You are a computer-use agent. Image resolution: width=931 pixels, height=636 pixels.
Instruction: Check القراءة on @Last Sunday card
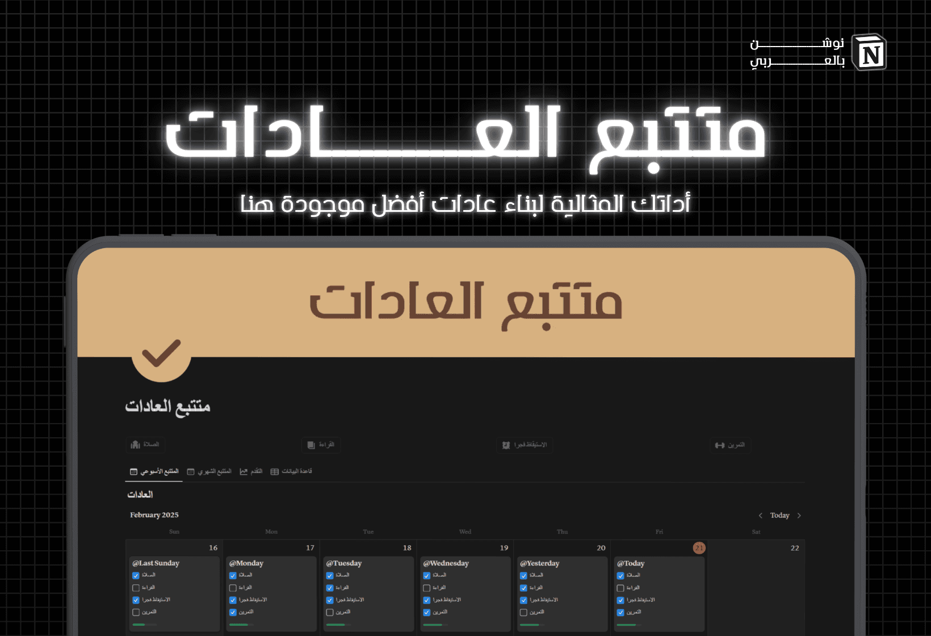136,588
